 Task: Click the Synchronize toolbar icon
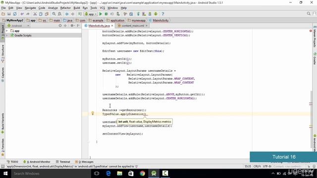point(15,14)
